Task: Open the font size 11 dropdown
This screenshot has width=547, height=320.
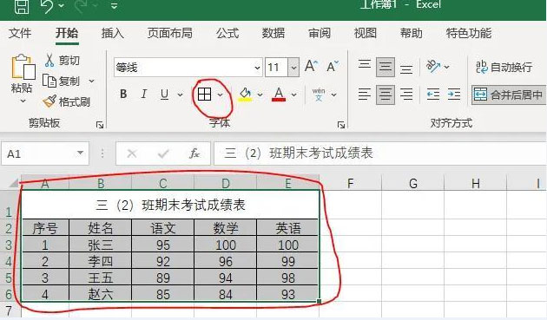Action: [x=293, y=68]
